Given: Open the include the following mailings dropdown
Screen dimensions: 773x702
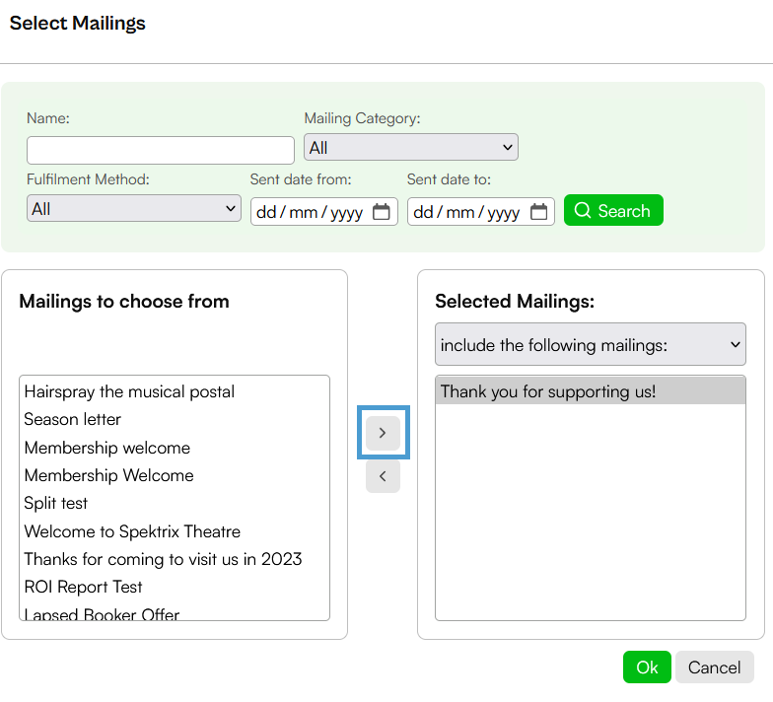Looking at the screenshot, I should point(590,344).
